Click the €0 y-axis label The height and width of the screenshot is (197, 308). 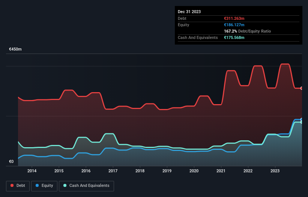[11, 161]
